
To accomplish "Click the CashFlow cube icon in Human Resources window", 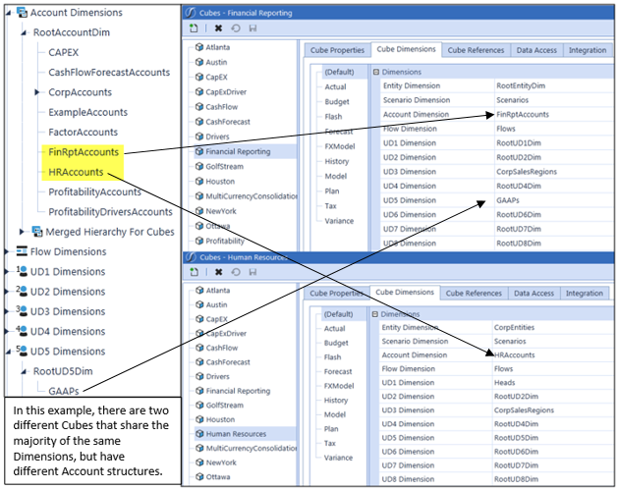I will coord(199,348).
